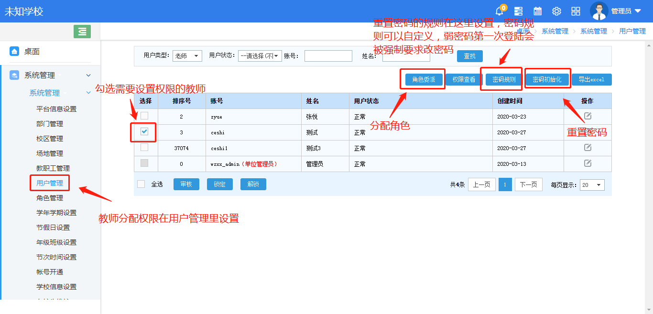Image resolution: width=653 pixels, height=314 pixels.
Task: Click the edit icon for wzxx_admin row
Action: [588, 163]
